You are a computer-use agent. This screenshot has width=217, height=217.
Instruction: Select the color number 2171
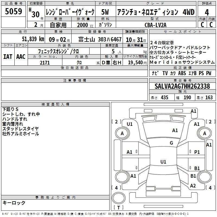[45, 63]
